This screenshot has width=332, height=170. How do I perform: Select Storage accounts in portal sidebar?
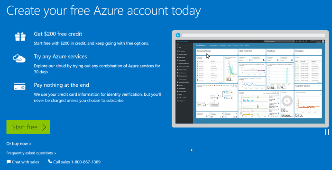tap(182, 76)
